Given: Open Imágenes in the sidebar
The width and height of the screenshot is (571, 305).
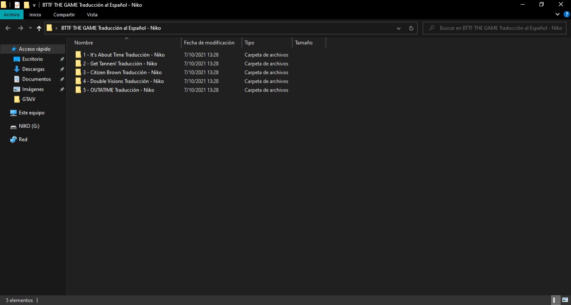Looking at the screenshot, I should (x=33, y=89).
